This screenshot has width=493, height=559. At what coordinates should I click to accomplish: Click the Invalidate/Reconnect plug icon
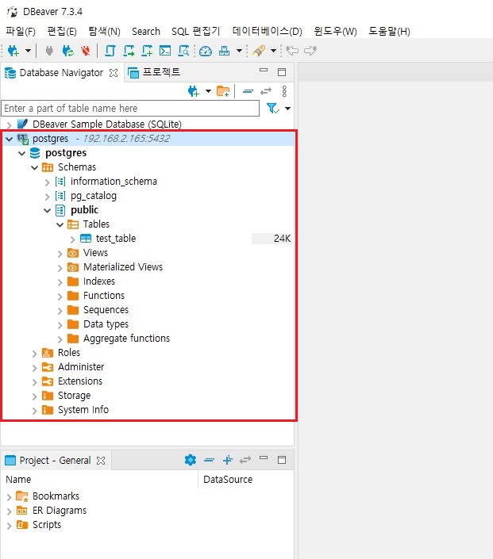click(67, 51)
